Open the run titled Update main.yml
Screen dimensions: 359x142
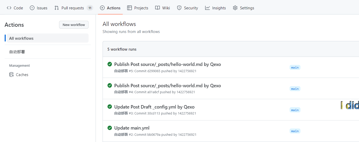(132, 128)
